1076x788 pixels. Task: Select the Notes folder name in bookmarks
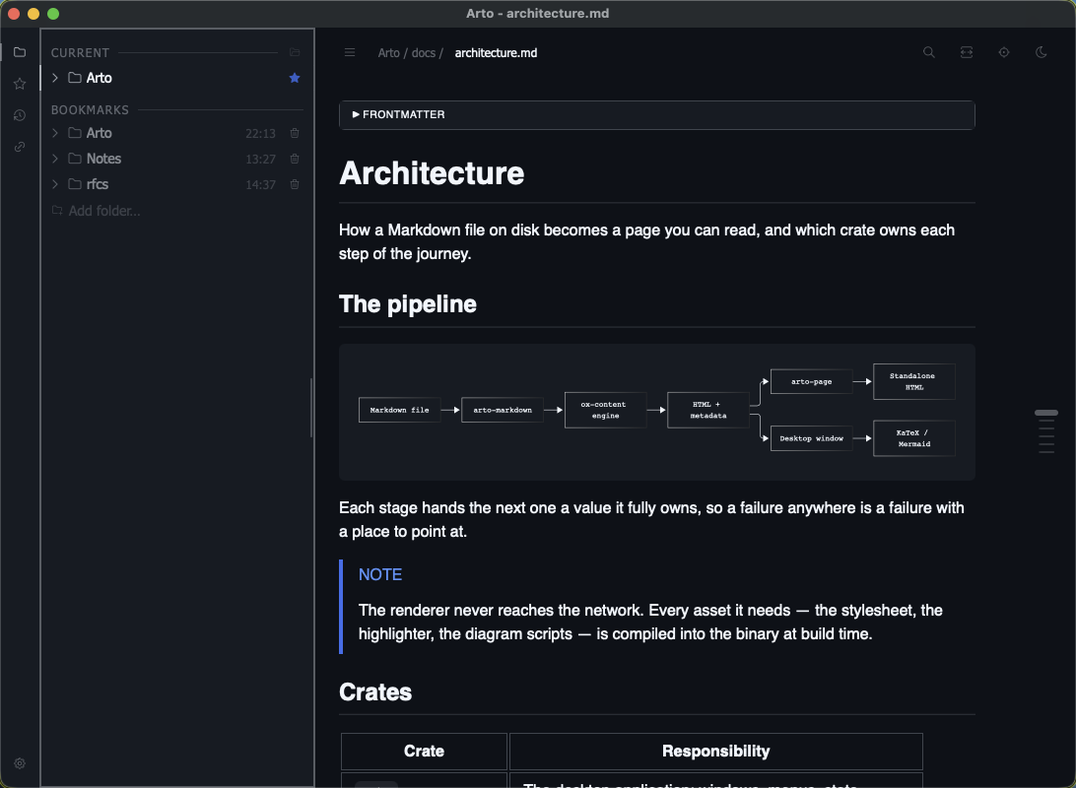pos(103,160)
